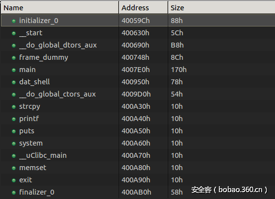Click the 78h size cell of dat_shell
This screenshot has height=199, width=275.
pyautogui.click(x=177, y=82)
